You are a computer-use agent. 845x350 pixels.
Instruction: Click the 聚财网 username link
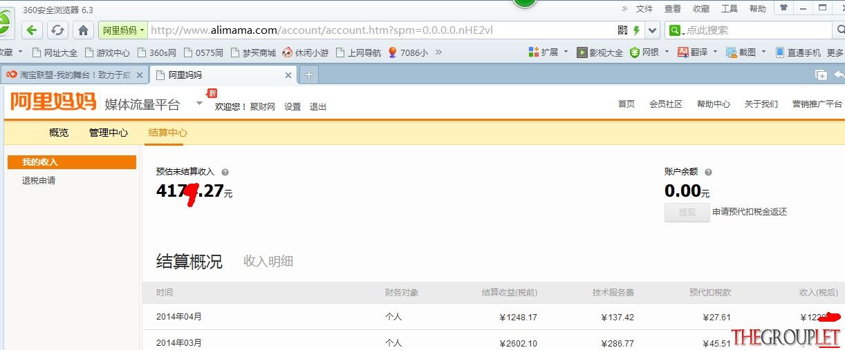263,107
